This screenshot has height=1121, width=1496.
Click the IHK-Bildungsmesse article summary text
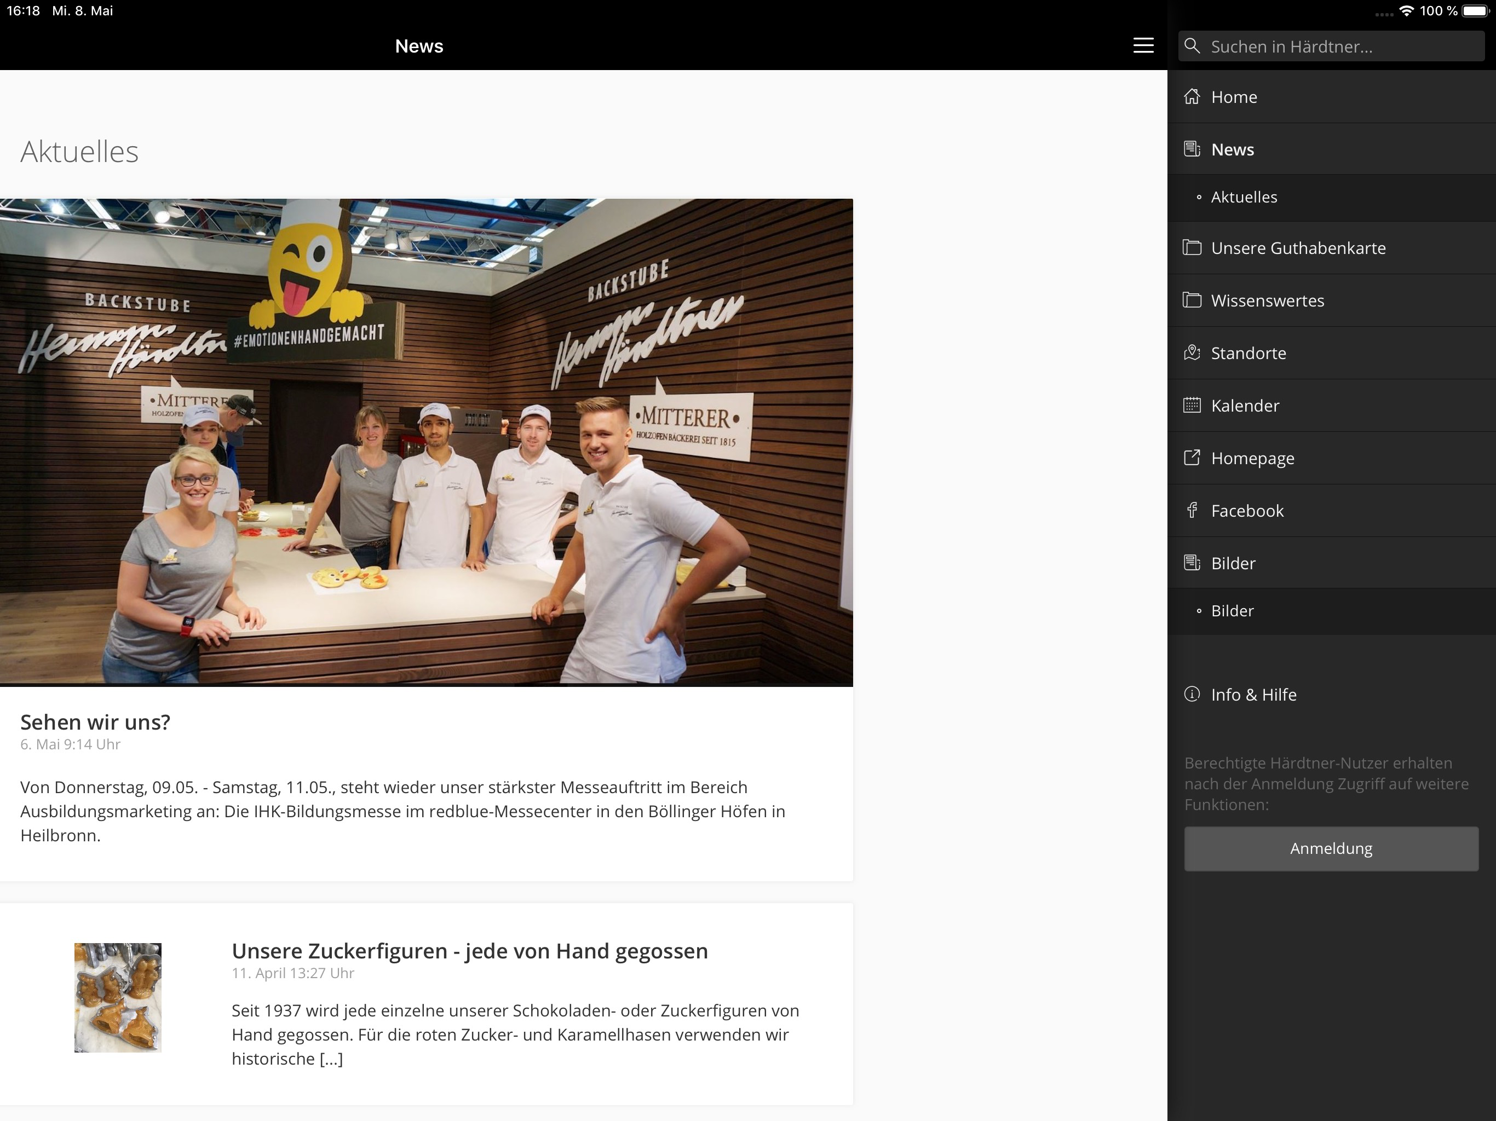(x=403, y=811)
